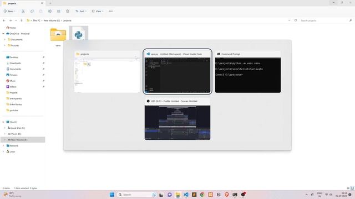Image resolution: width=355 pixels, height=199 pixels.
Task: Click the Copy icon in Explorer toolbar
Action: [x=32, y=11]
